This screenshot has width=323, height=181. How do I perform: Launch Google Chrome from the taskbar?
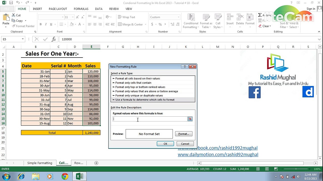click(65, 176)
